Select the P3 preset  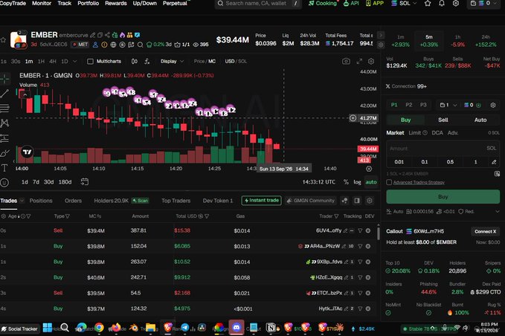pos(423,105)
